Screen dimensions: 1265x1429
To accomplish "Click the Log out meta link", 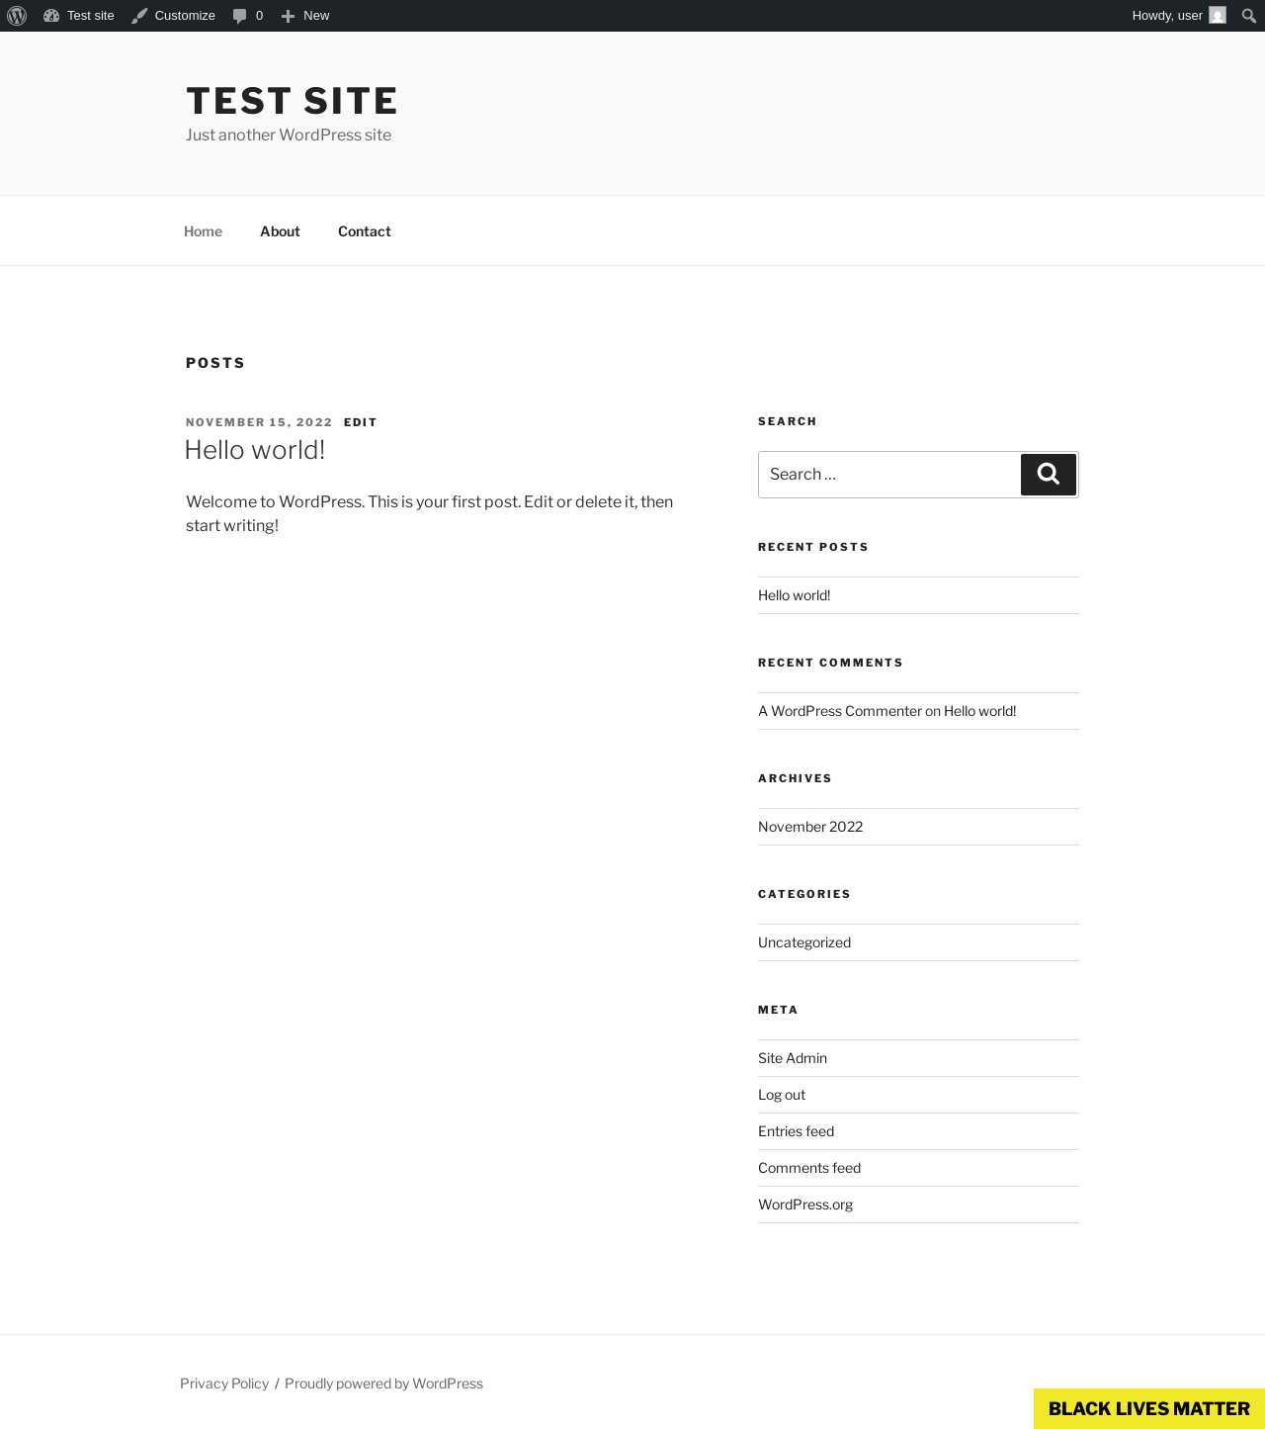I will click(782, 1095).
